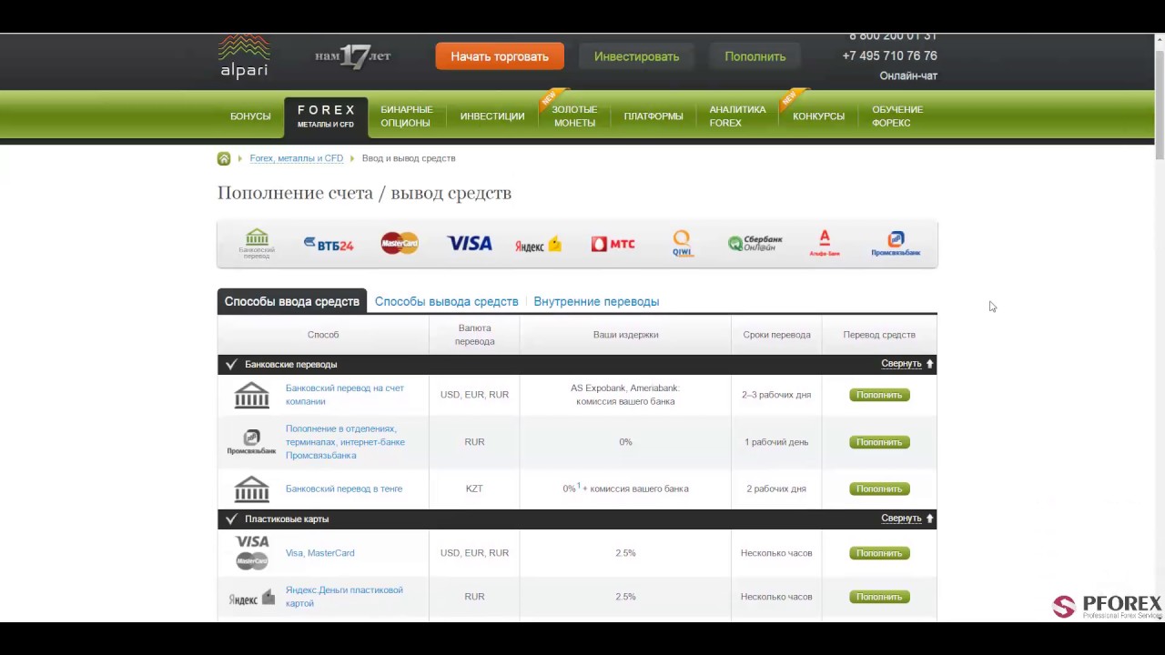The height and width of the screenshot is (655, 1165).
Task: Click the Ваши издержки column header
Action: pyautogui.click(x=625, y=335)
